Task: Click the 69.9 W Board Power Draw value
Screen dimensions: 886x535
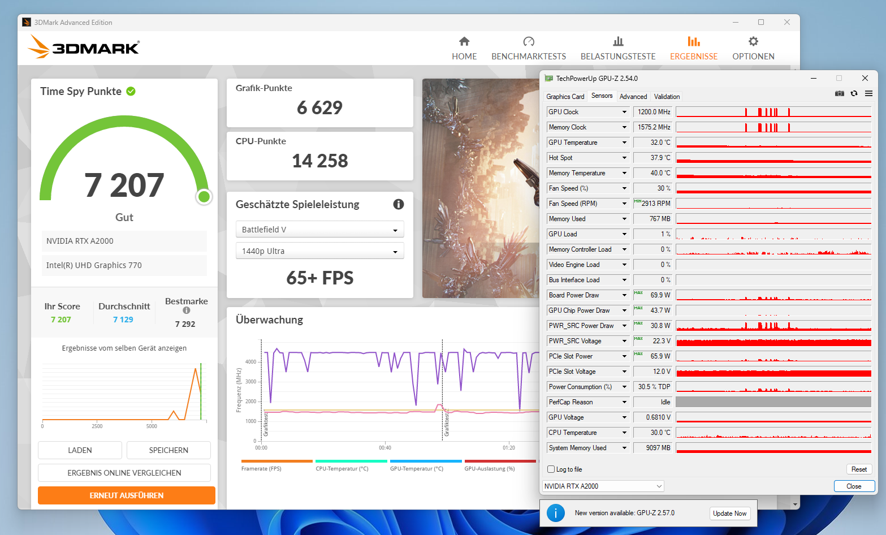Action: pyautogui.click(x=653, y=295)
